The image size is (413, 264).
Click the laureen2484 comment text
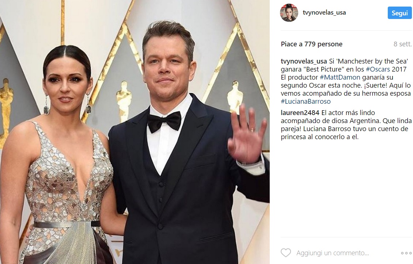point(346,125)
